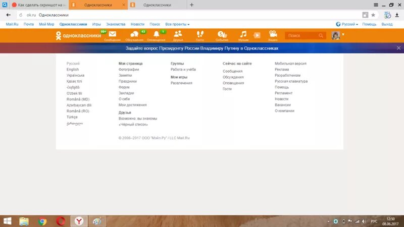The image size is (404, 227).
Task: Select Türkçe language in footer
Action: pos(72,117)
